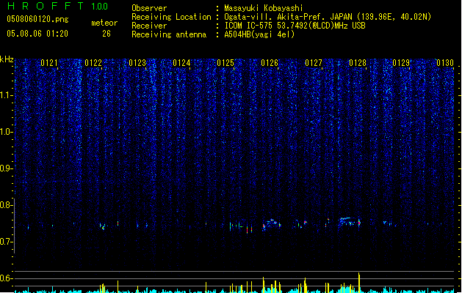Viewport: 462px width, 293px height.
Task: Click the 0129 time marker
Action: 401,63
